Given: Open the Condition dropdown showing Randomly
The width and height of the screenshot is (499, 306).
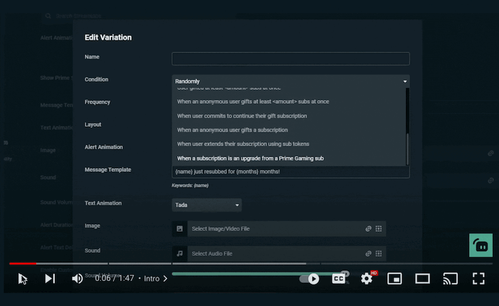Looking at the screenshot, I should tap(291, 81).
